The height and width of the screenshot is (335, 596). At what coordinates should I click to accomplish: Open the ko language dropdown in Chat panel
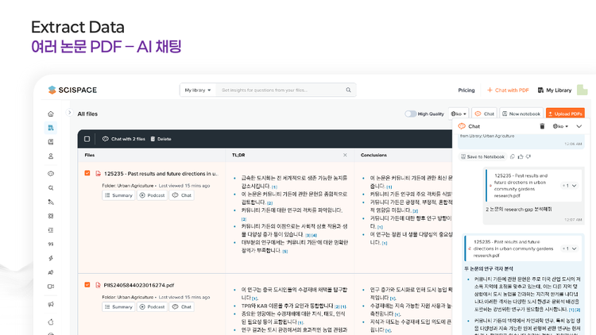(561, 126)
